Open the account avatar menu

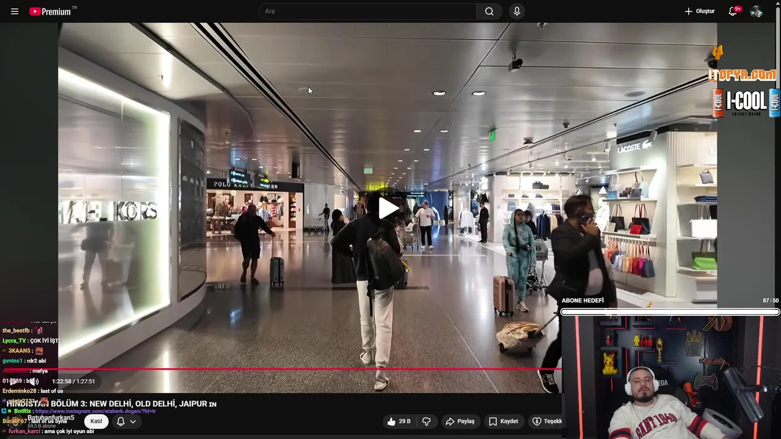click(757, 12)
